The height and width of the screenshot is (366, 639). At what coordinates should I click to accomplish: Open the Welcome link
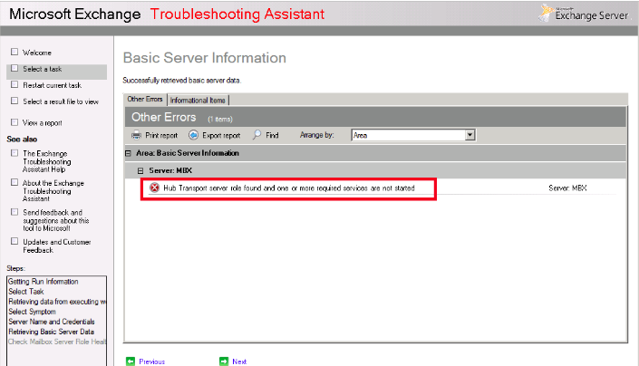[x=37, y=53]
